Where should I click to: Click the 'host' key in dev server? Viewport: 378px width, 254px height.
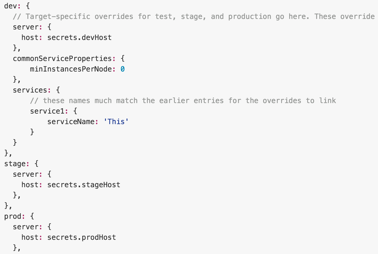30,38
